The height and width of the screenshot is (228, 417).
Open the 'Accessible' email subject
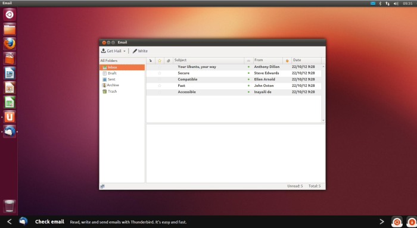tap(186, 92)
